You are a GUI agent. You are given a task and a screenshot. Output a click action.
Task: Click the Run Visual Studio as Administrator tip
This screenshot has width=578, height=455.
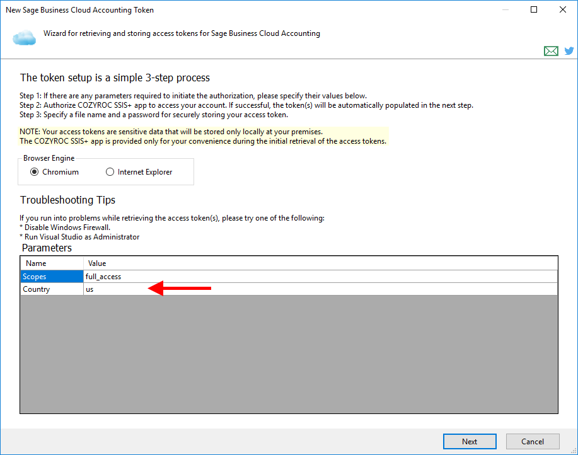79,237
